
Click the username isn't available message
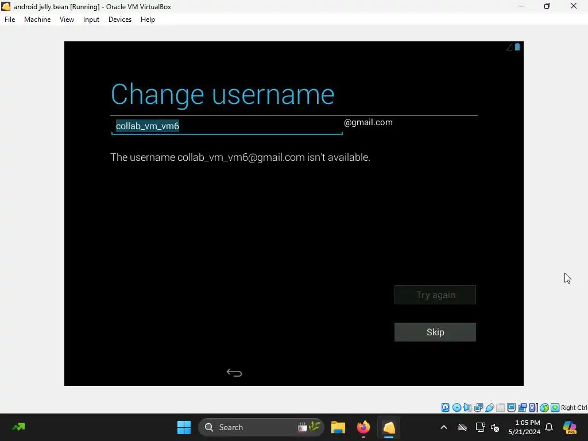[240, 157]
